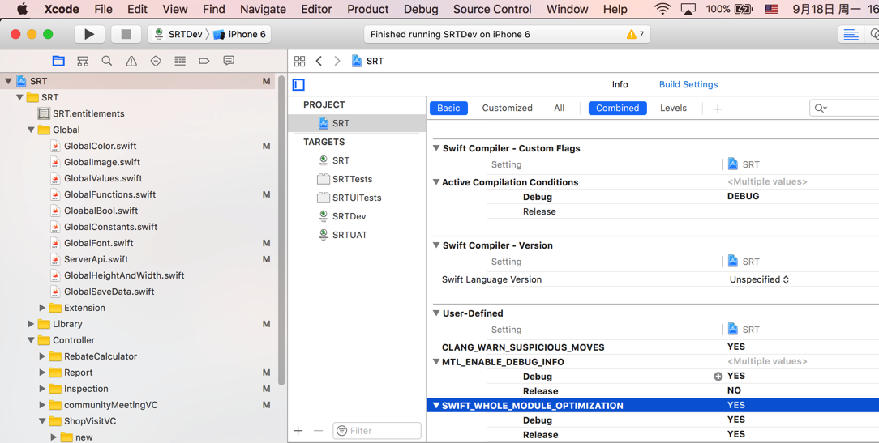Choose iPhone 6 run destination
879x443 pixels.
pos(240,34)
